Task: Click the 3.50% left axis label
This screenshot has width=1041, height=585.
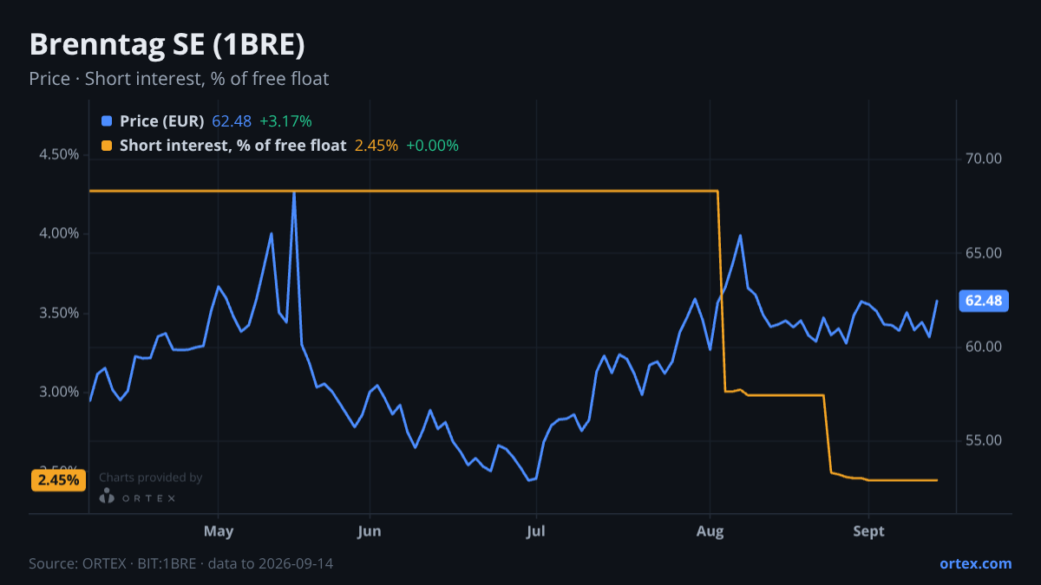Action: 58,313
